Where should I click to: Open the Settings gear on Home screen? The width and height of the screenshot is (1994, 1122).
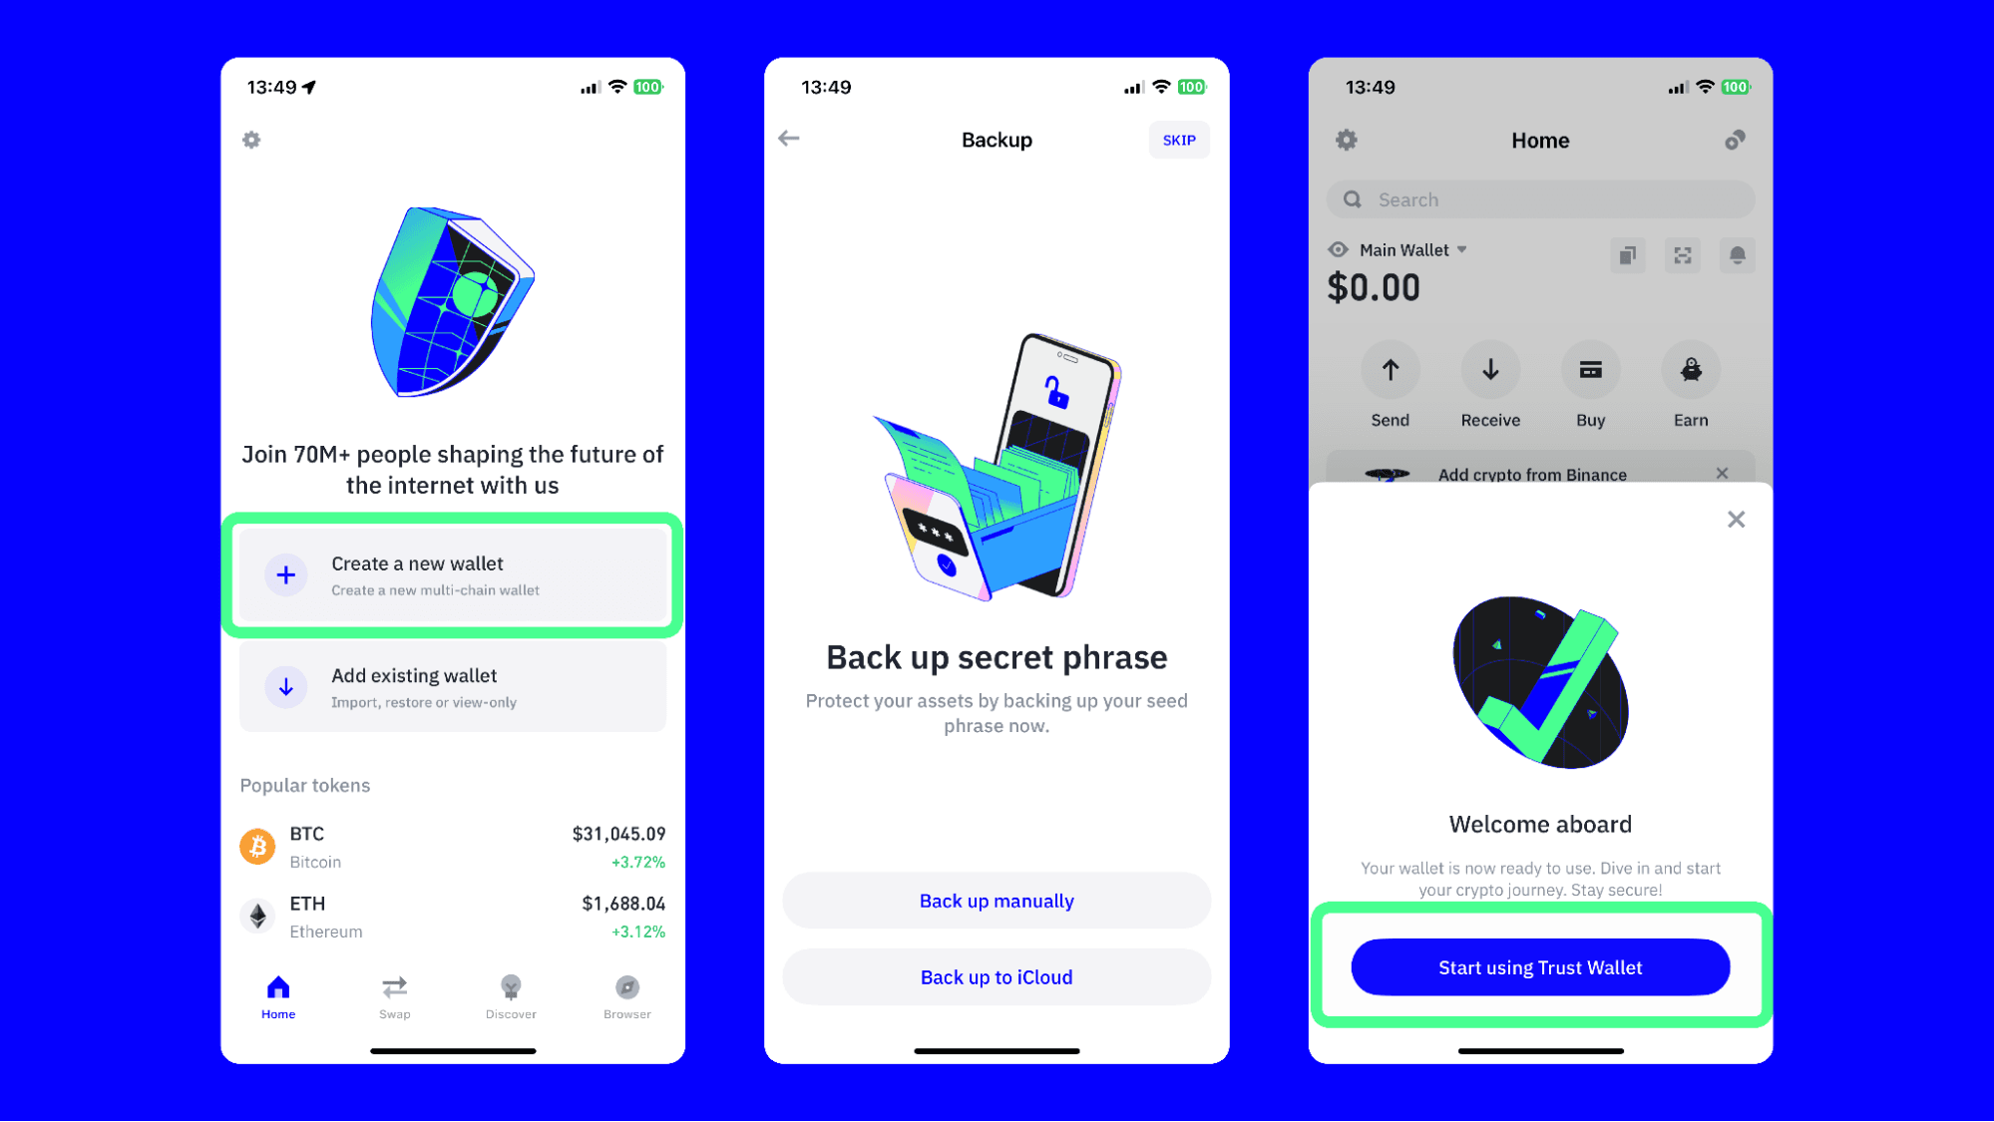click(1347, 139)
